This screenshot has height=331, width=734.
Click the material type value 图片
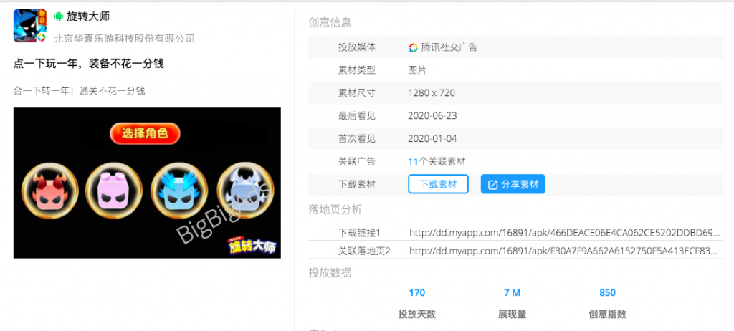coord(417,70)
